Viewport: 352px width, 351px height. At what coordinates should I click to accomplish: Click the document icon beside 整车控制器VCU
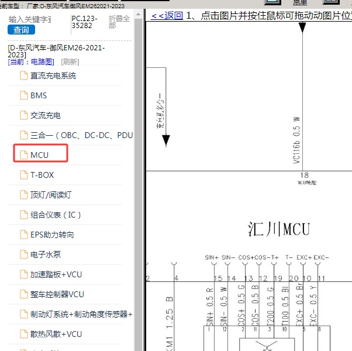tap(24, 294)
